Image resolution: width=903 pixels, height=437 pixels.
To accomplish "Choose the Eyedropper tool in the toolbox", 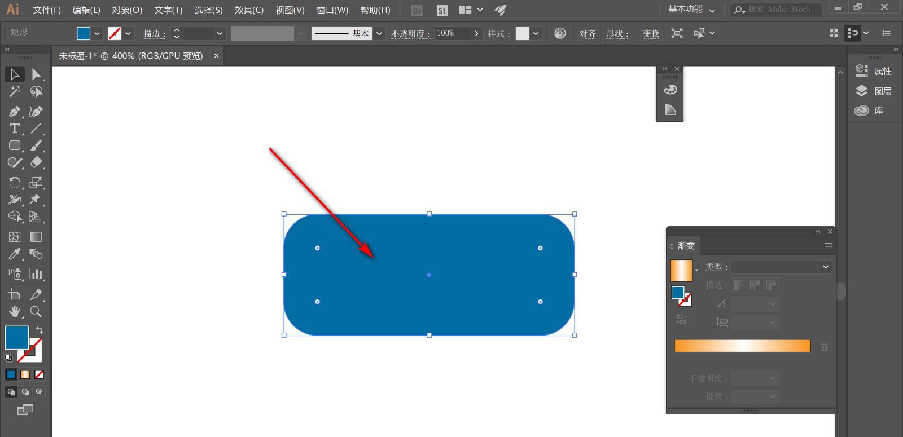I will coord(15,254).
